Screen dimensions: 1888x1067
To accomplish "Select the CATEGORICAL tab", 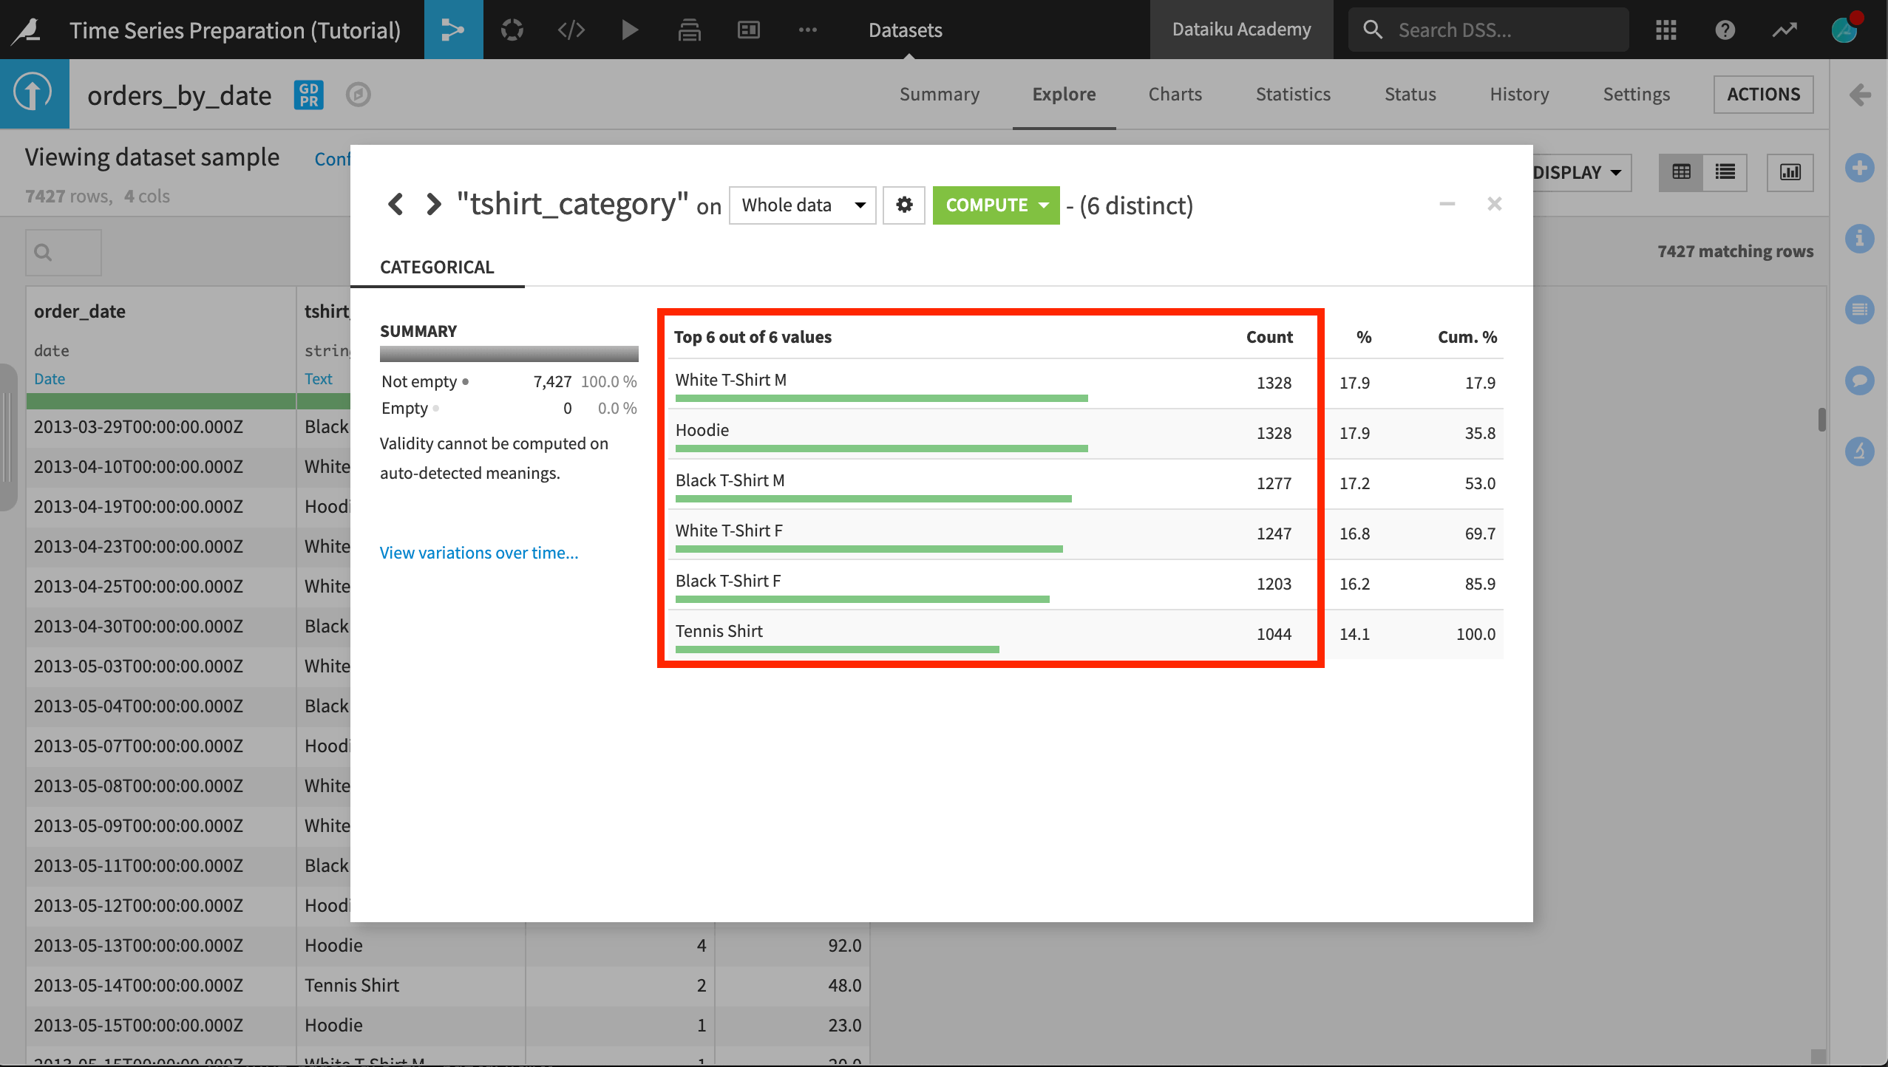I will point(437,267).
